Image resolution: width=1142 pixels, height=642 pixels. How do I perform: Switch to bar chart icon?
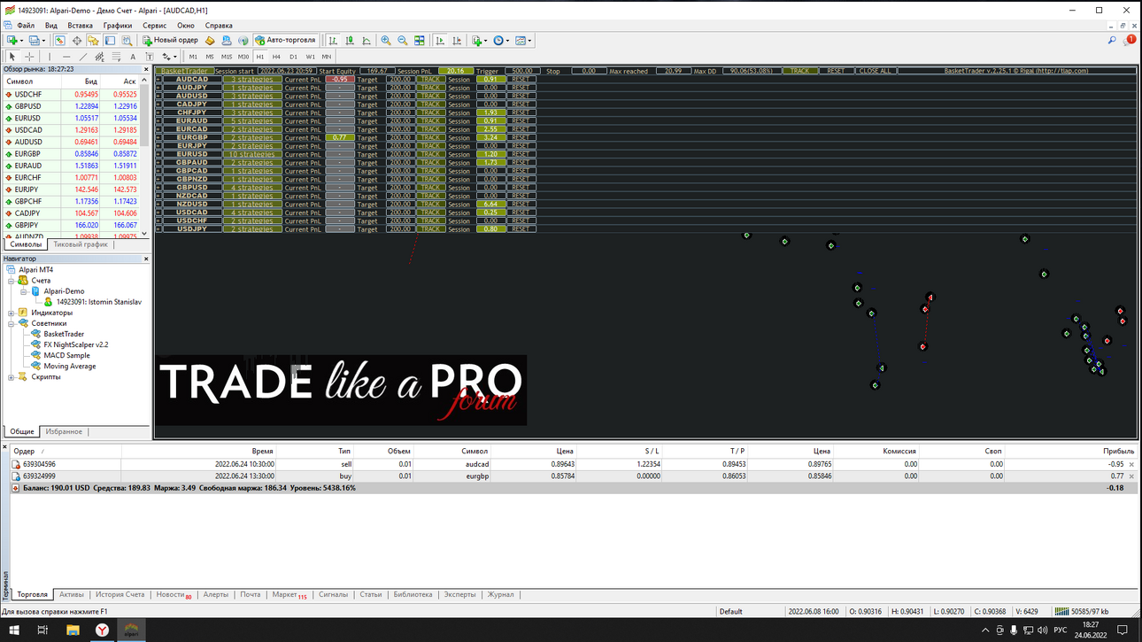click(333, 40)
